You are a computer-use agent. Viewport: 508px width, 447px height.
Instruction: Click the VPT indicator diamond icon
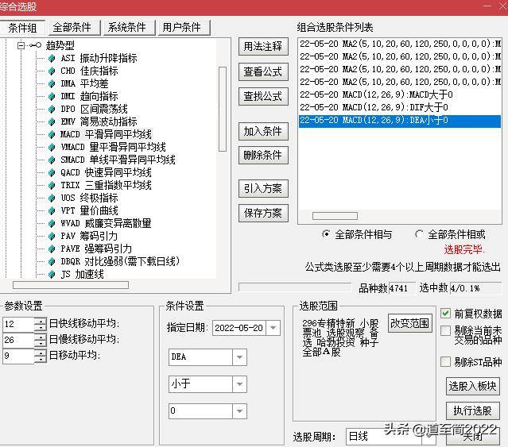tap(52, 210)
